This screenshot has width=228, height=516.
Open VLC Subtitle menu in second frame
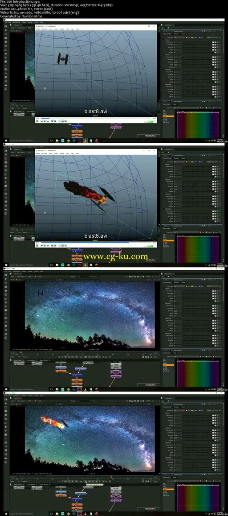coord(62,153)
